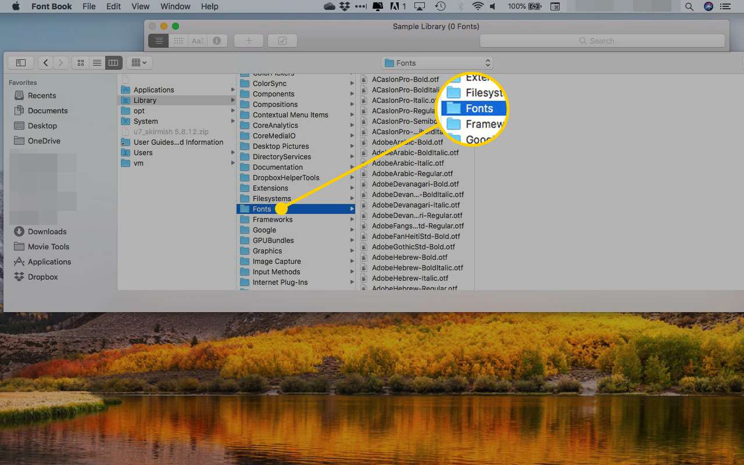Select Documents in Favorites sidebar
744x465 pixels.
(48, 110)
